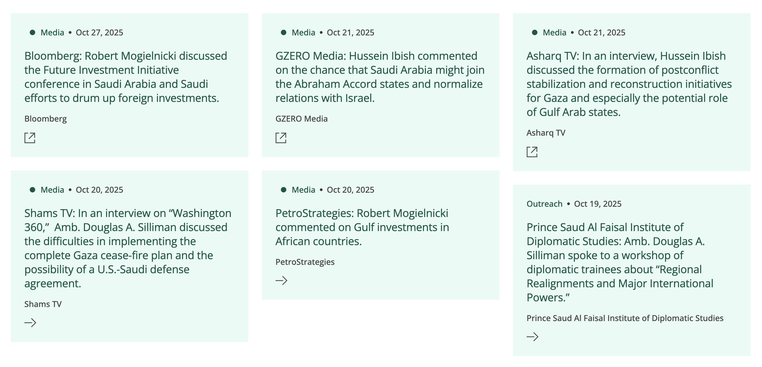This screenshot has height=367, width=762.
Task: Click arrow icon on Prince Saud Institute card
Action: (x=533, y=336)
